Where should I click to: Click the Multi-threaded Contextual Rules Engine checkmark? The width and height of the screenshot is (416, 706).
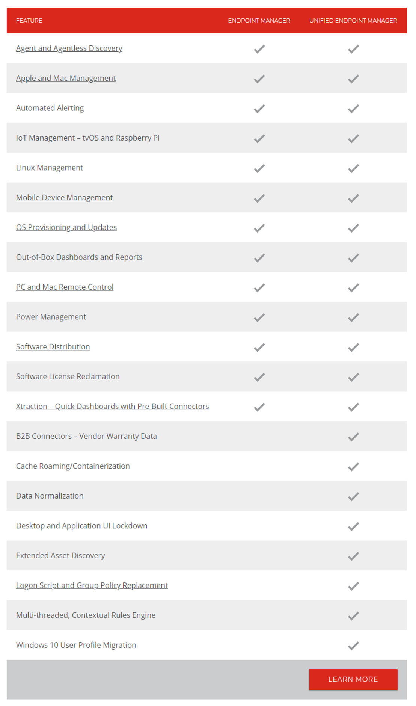[353, 615]
